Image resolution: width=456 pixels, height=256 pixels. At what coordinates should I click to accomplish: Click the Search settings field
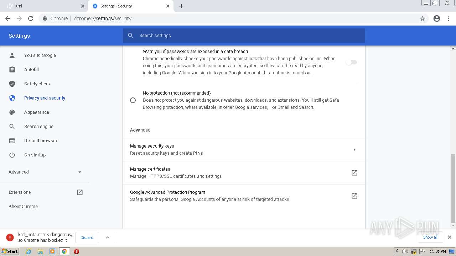[x=244, y=36]
